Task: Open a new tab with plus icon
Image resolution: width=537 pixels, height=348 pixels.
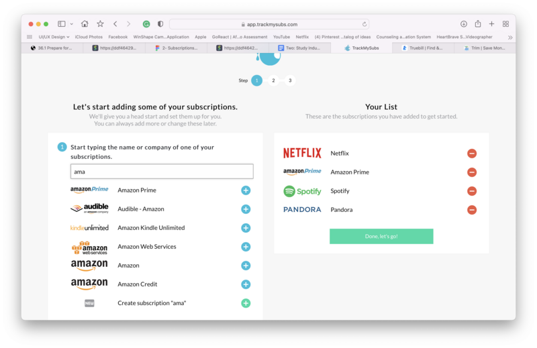Action: click(x=491, y=23)
